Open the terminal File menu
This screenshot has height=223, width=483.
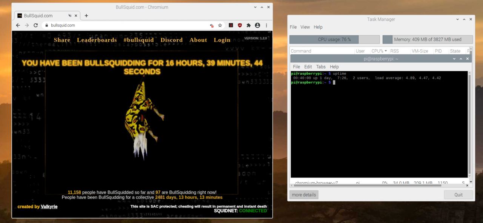(x=297, y=67)
